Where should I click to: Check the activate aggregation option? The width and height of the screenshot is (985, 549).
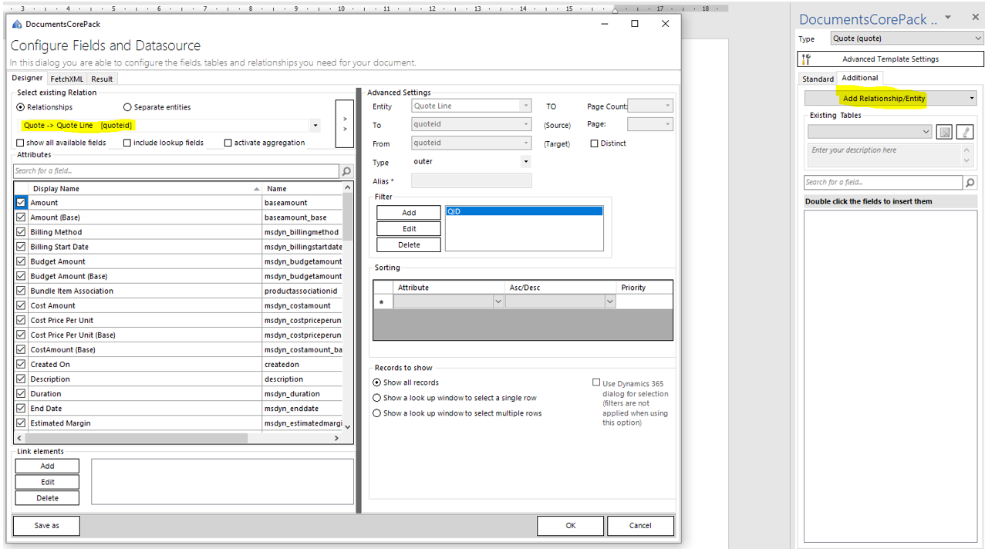[x=228, y=143]
